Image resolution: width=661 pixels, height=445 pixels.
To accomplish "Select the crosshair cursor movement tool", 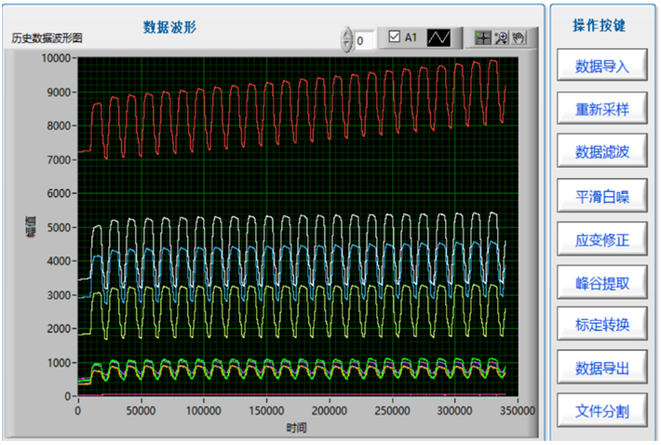I will coord(482,39).
